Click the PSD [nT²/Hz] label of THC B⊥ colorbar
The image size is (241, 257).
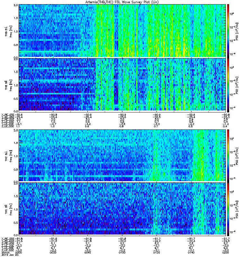(237, 155)
